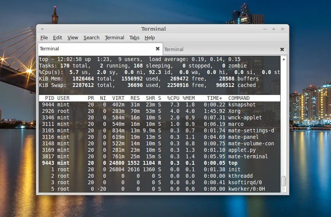Click the init process name
The image size is (331, 217).
coord(234,170)
